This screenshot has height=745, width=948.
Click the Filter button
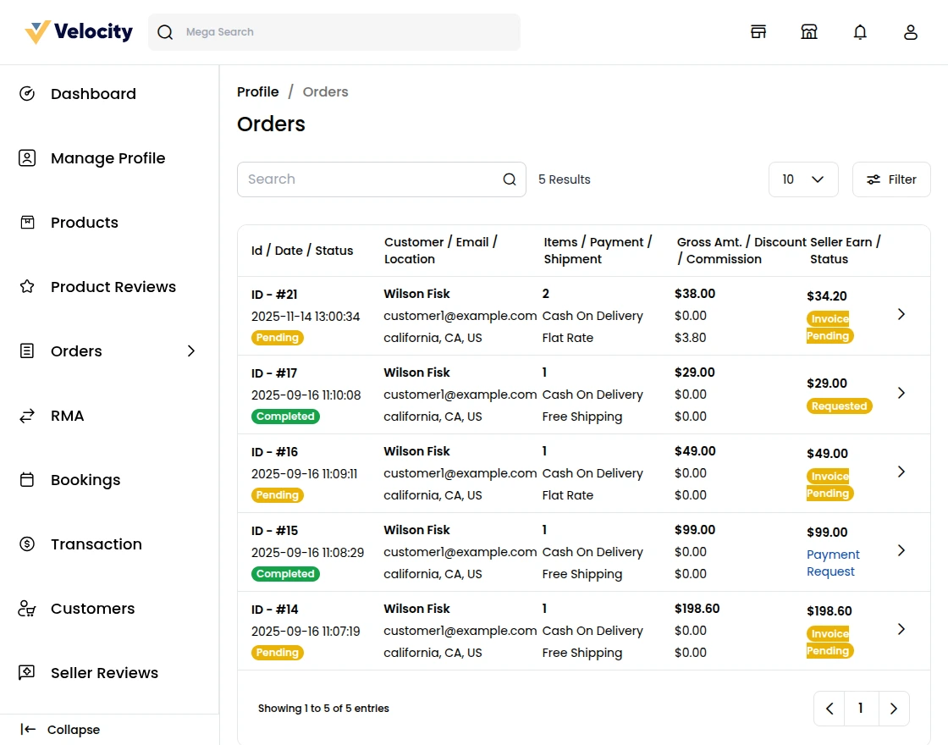[x=891, y=179]
